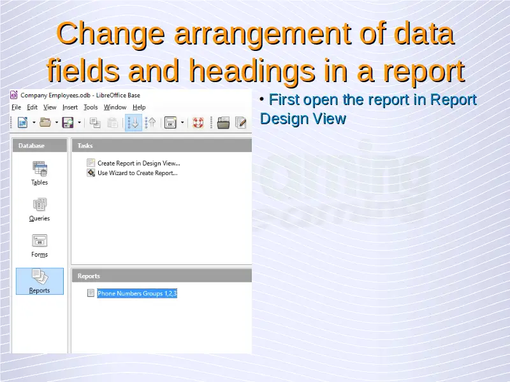Click the Use Wizard to Create Report icon

(x=91, y=173)
